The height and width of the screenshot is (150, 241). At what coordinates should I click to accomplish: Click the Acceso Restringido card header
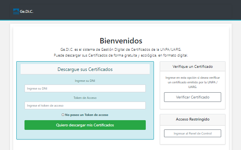192,119
